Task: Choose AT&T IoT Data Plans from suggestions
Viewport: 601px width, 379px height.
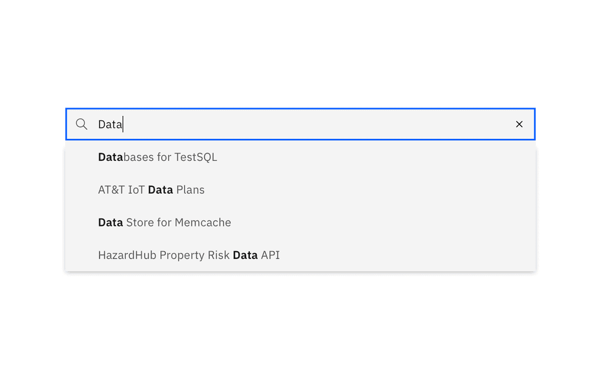Action: 151,189
